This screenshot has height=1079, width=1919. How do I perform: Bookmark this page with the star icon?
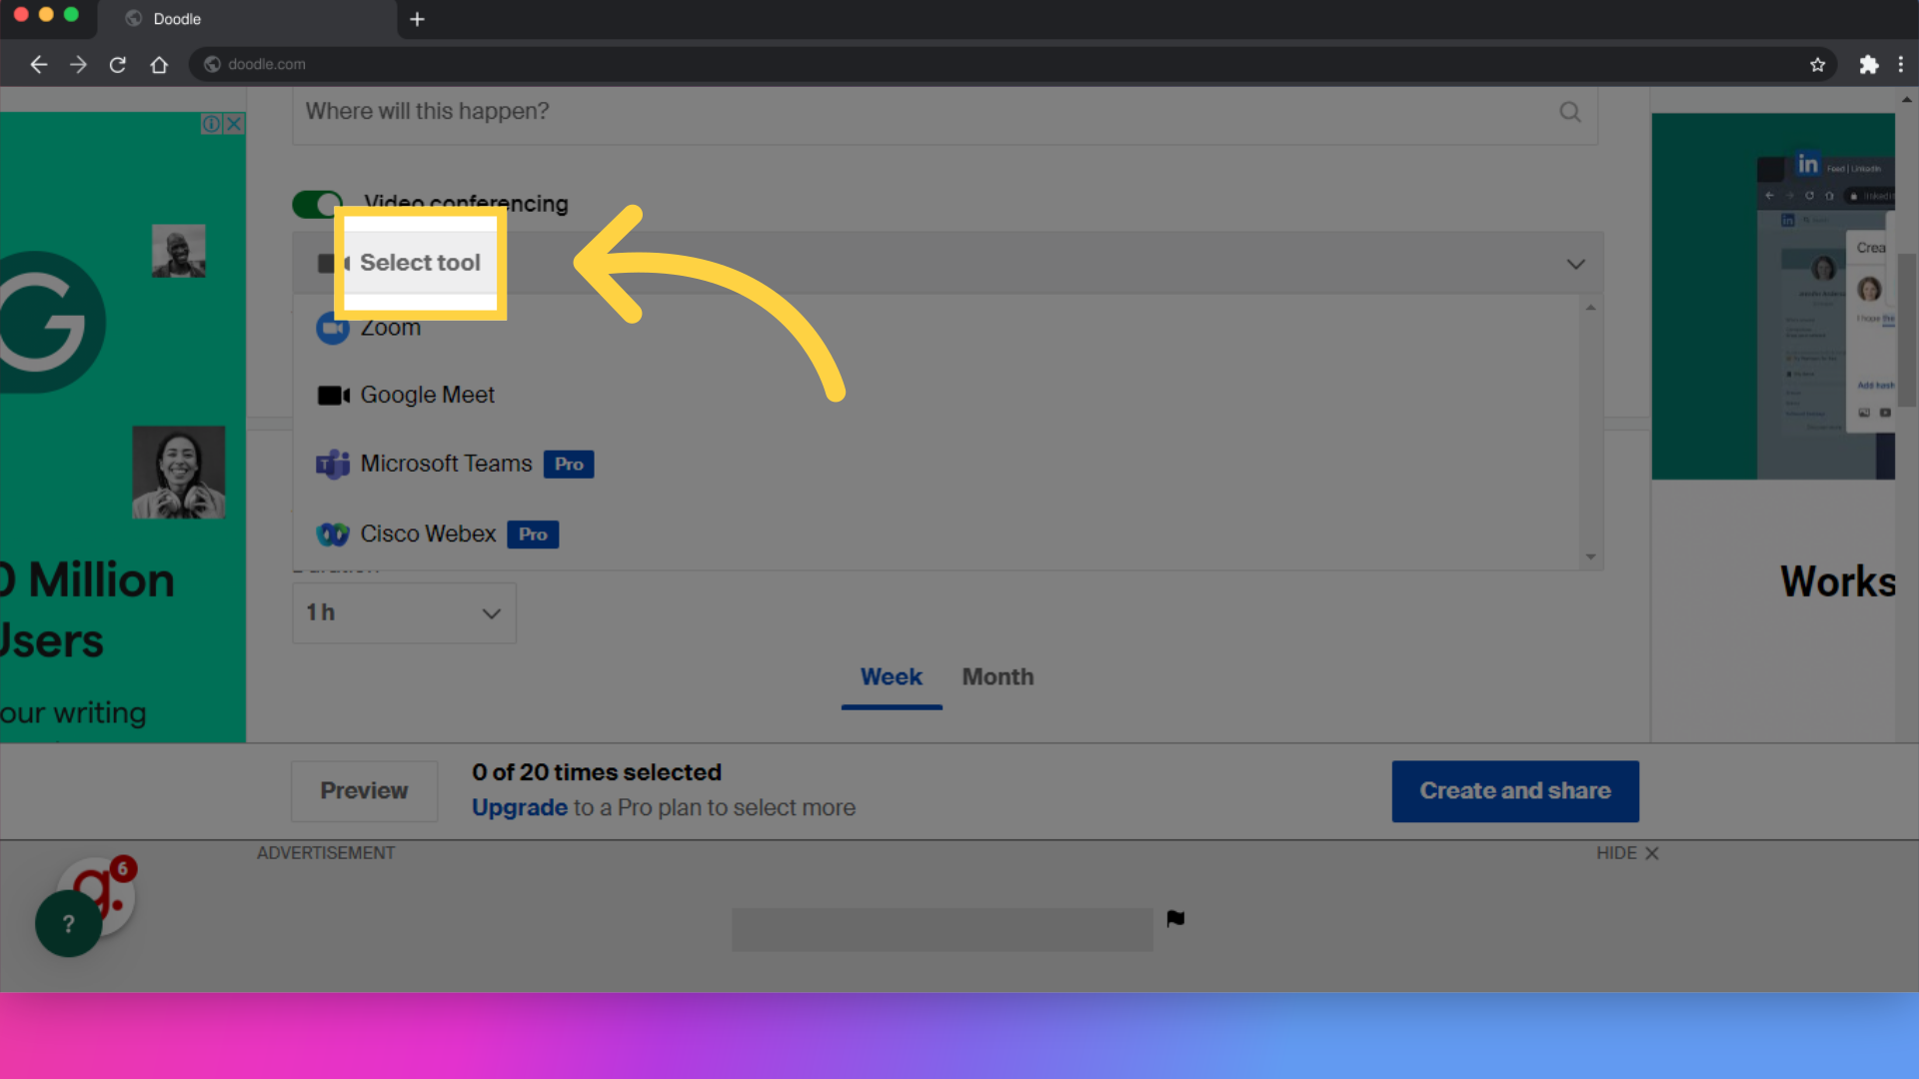[x=1817, y=65]
